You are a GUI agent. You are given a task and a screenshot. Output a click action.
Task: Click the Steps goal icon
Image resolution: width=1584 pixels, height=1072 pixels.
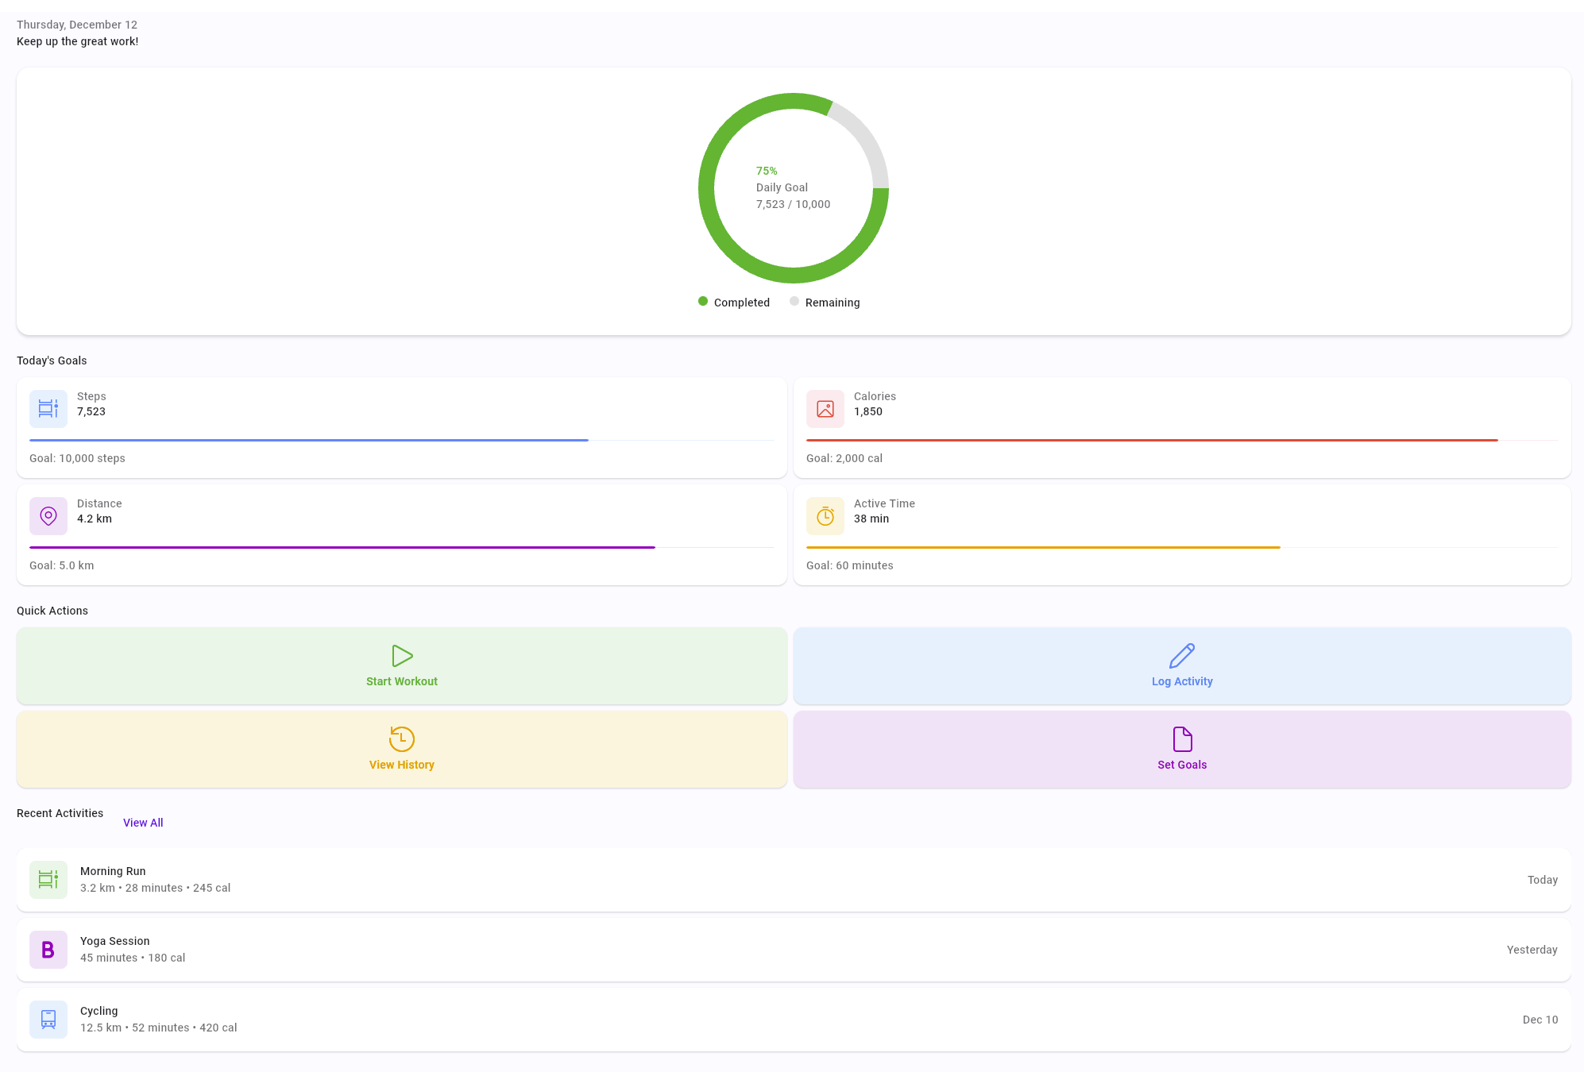click(48, 409)
